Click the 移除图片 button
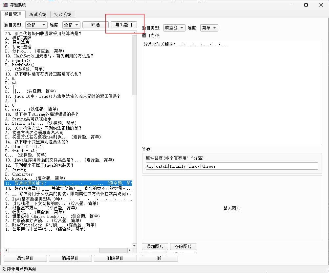 tap(183, 246)
